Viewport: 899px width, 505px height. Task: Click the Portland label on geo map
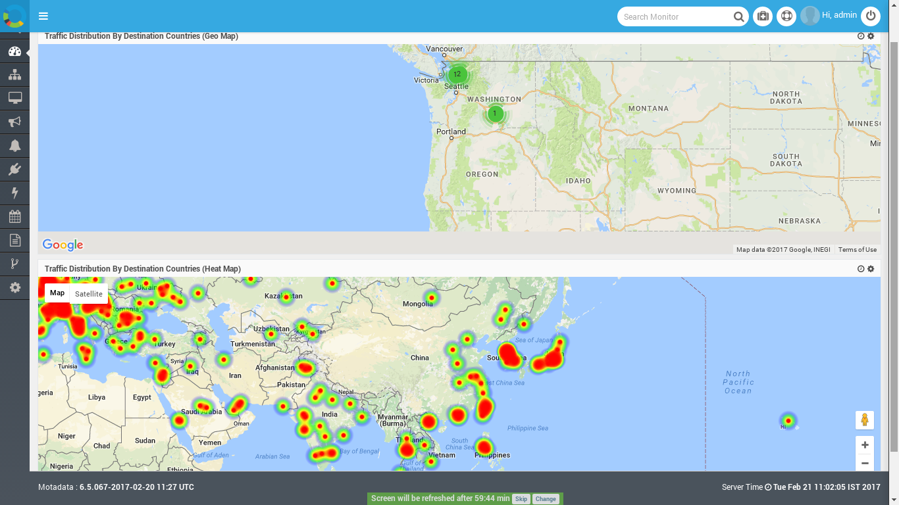click(x=451, y=132)
